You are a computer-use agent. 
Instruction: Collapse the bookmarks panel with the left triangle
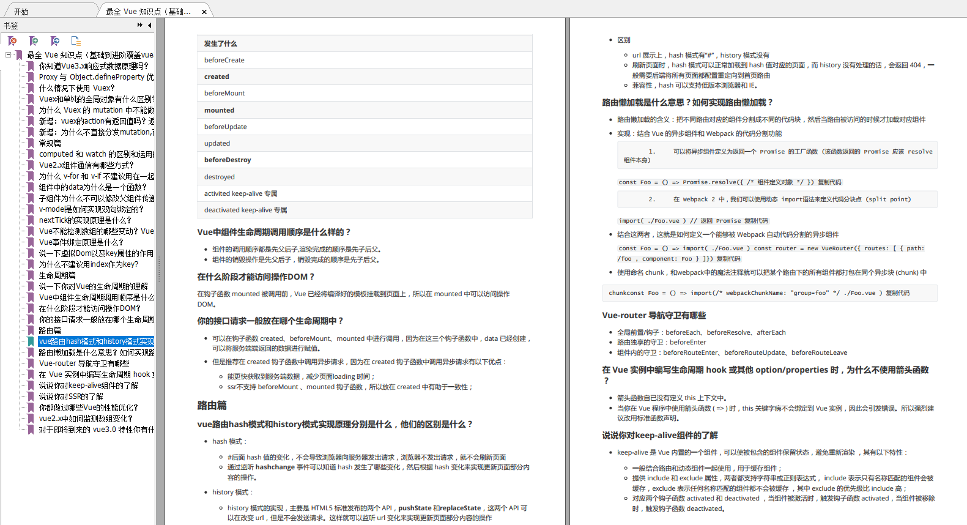(x=150, y=25)
